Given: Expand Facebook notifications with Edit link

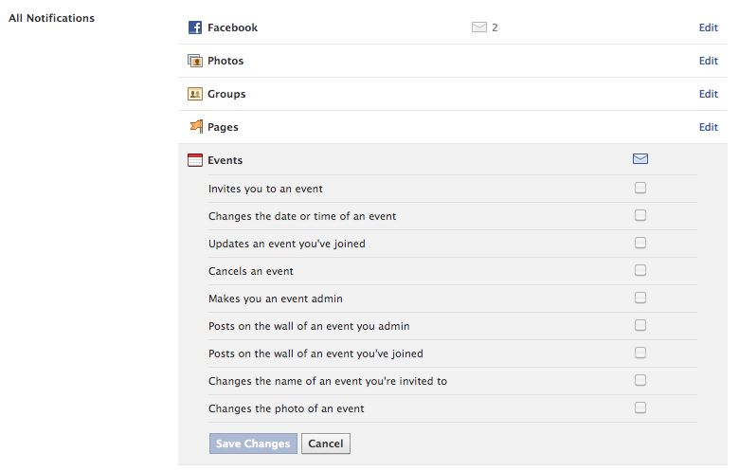Looking at the screenshot, I should click(x=708, y=27).
